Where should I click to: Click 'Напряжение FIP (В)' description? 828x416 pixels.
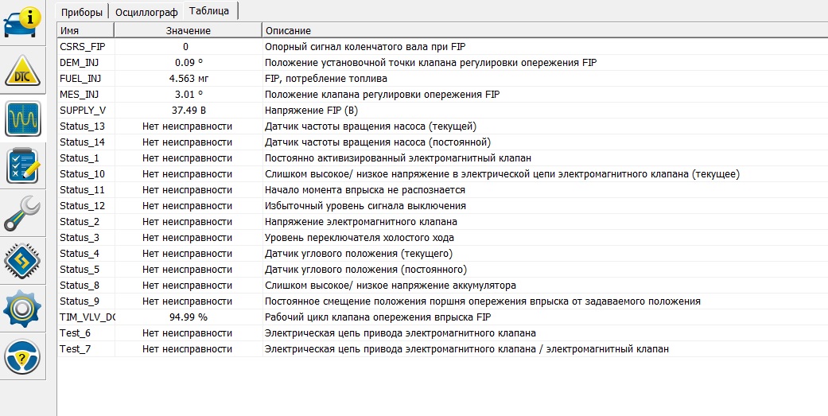point(311,110)
